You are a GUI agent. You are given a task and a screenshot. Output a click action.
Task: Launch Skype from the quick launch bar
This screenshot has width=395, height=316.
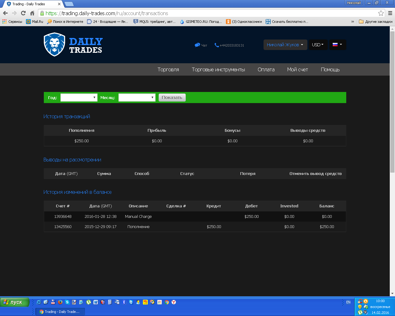pyautogui.click(x=67, y=302)
